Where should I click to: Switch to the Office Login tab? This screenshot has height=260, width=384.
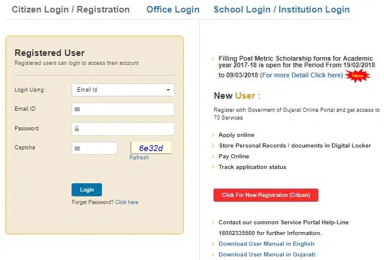tap(173, 10)
